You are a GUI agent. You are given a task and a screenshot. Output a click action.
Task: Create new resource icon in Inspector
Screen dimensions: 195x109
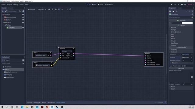[170, 11]
